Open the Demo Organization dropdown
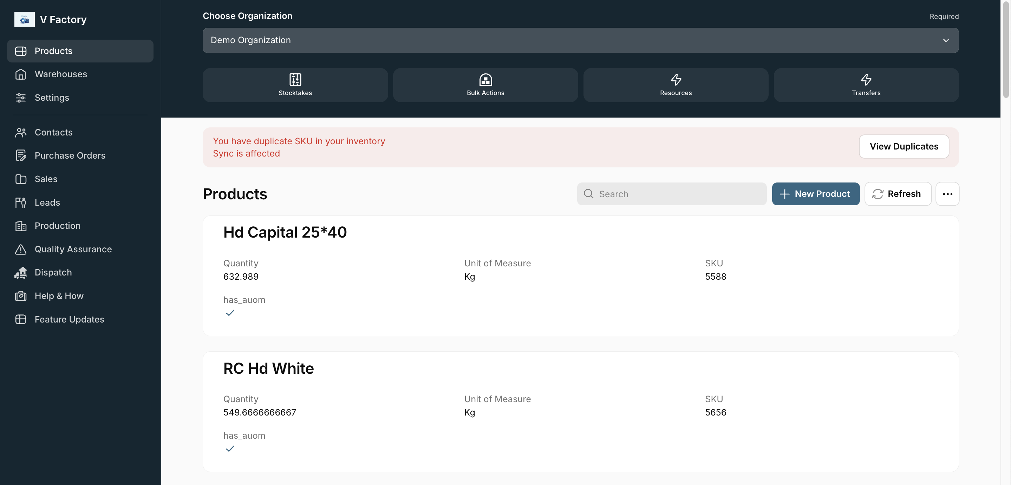 [x=580, y=40]
